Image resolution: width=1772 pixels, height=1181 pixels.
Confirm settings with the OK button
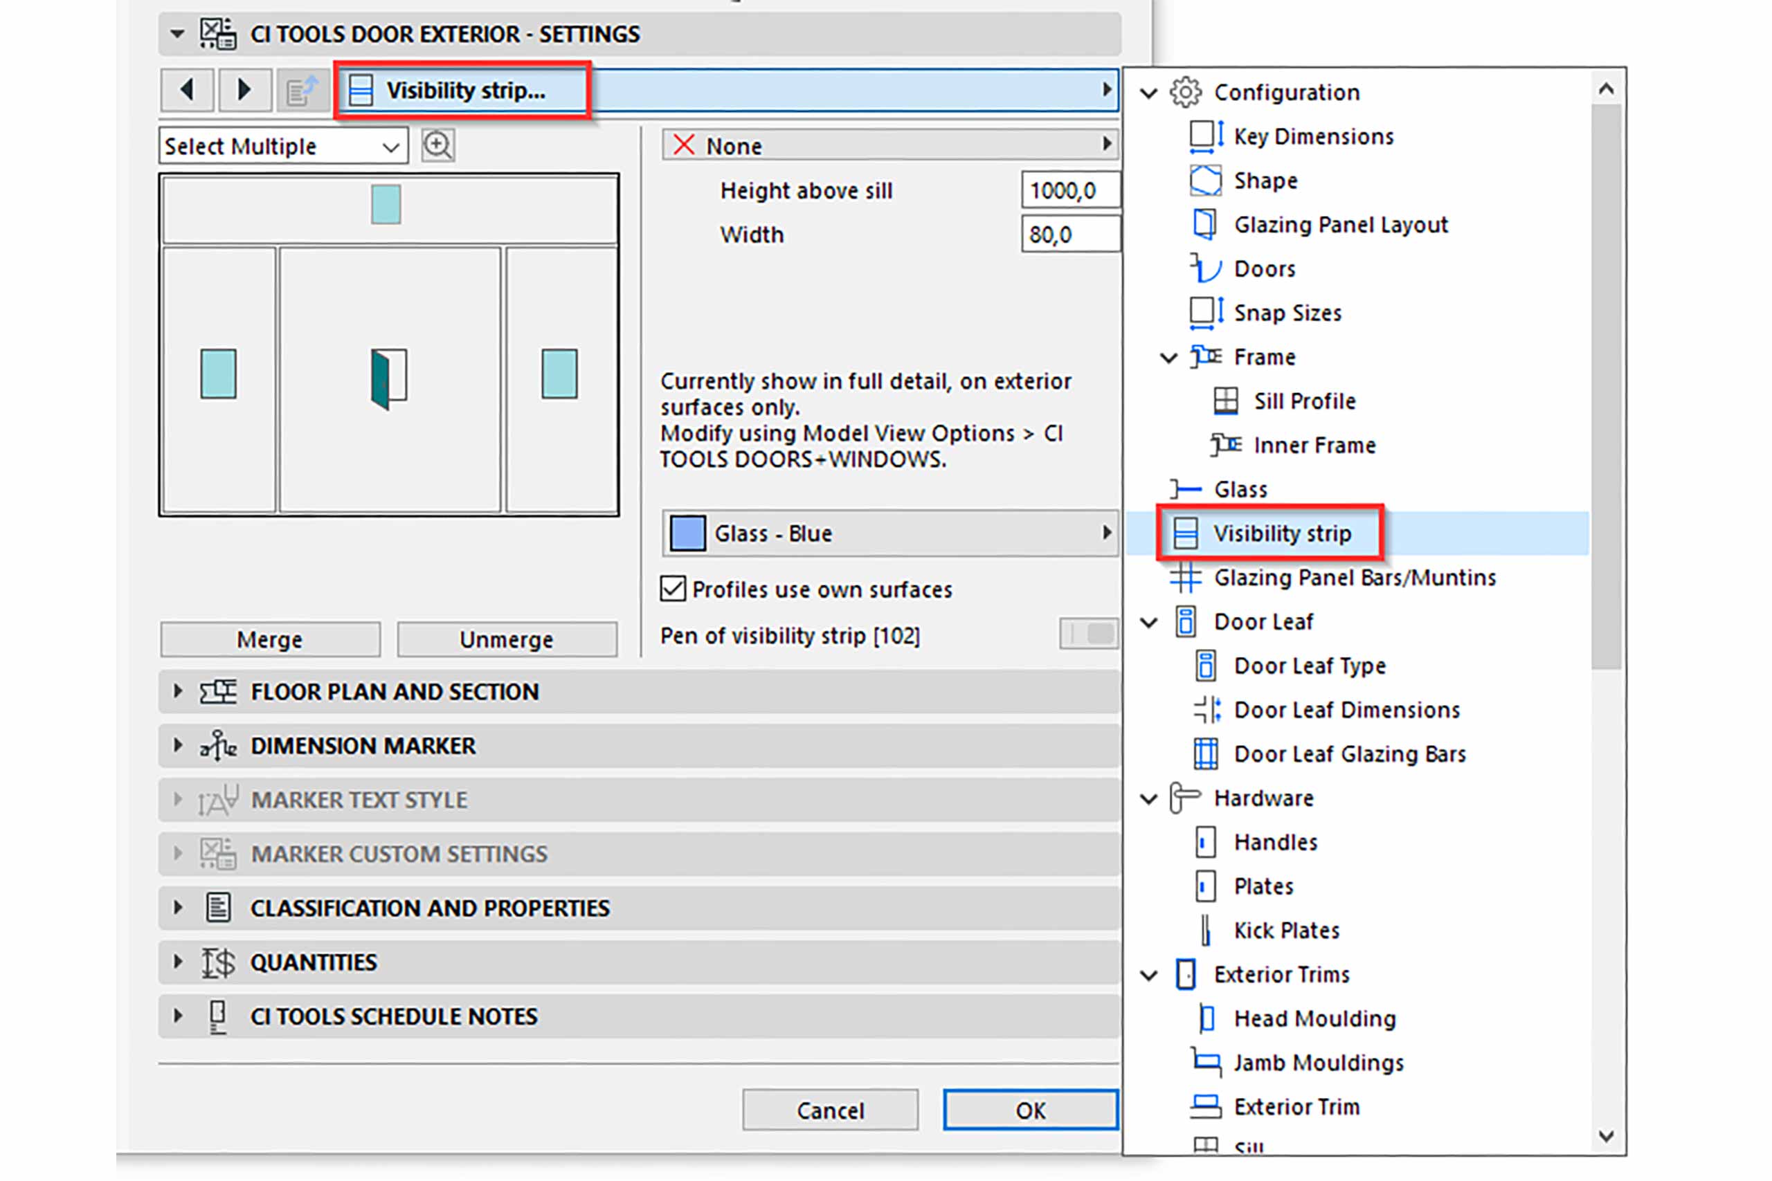[x=1030, y=1110]
